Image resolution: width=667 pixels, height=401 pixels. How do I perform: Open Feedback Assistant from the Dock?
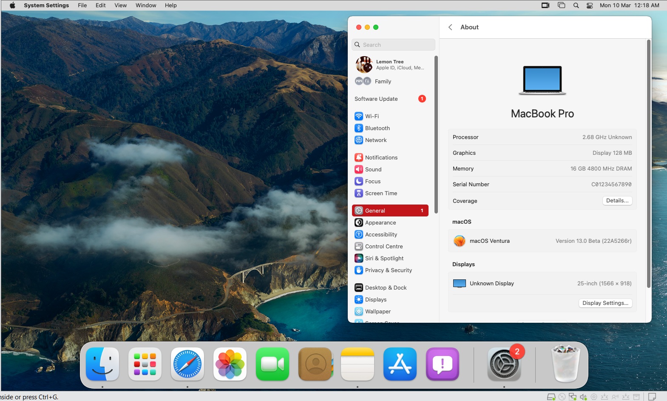tap(443, 364)
